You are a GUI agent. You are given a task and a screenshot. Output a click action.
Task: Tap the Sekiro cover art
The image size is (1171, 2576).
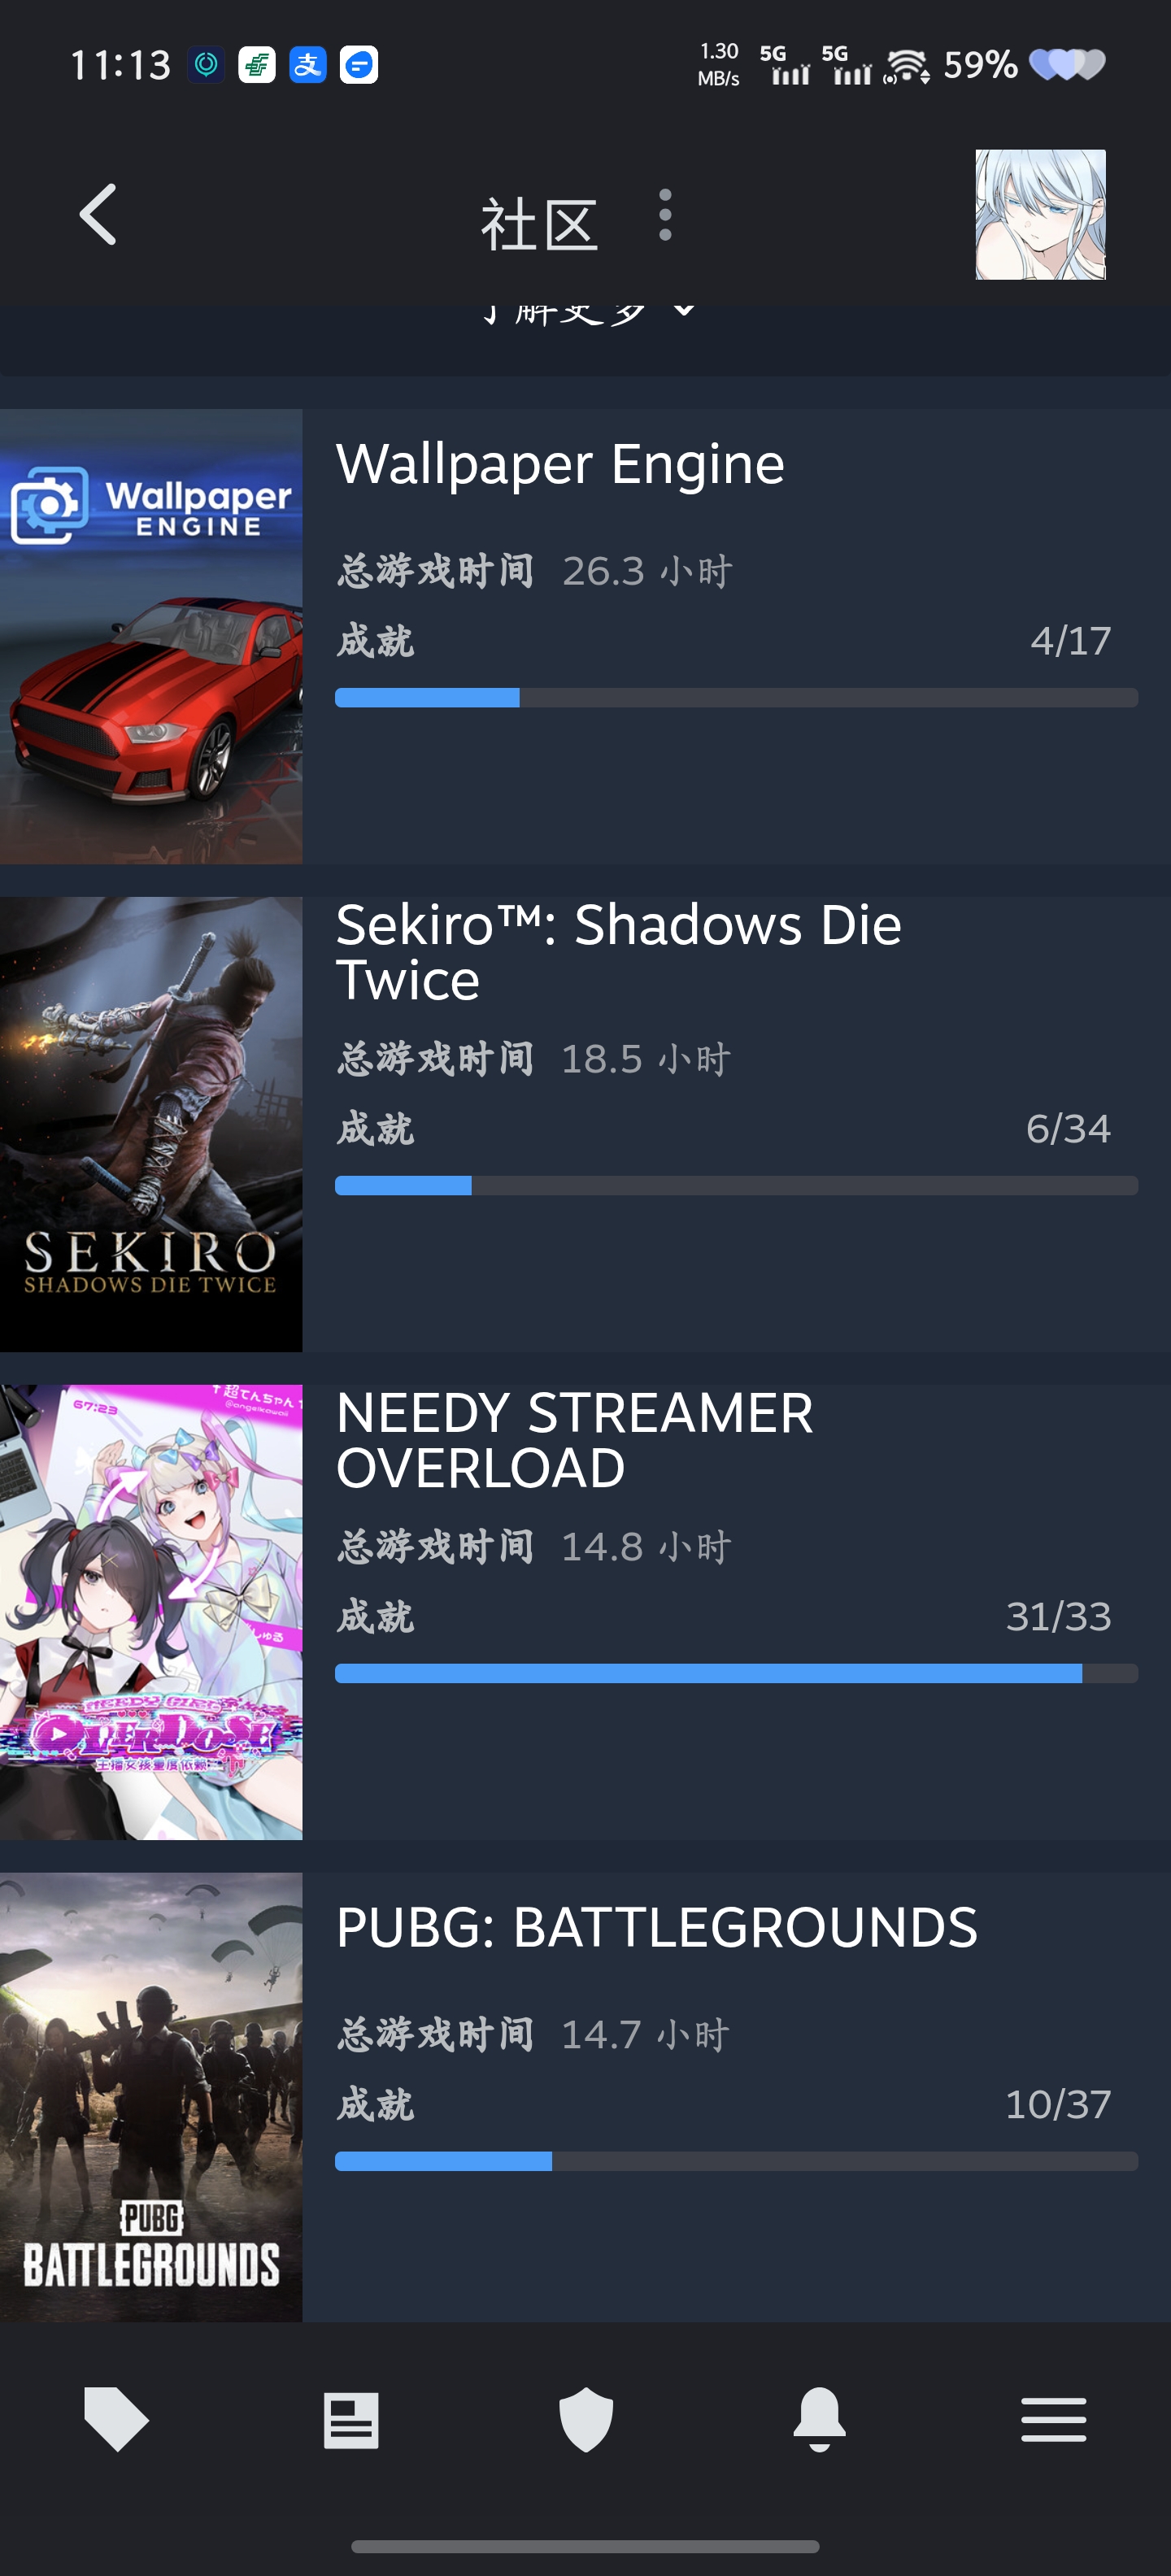(x=151, y=1124)
